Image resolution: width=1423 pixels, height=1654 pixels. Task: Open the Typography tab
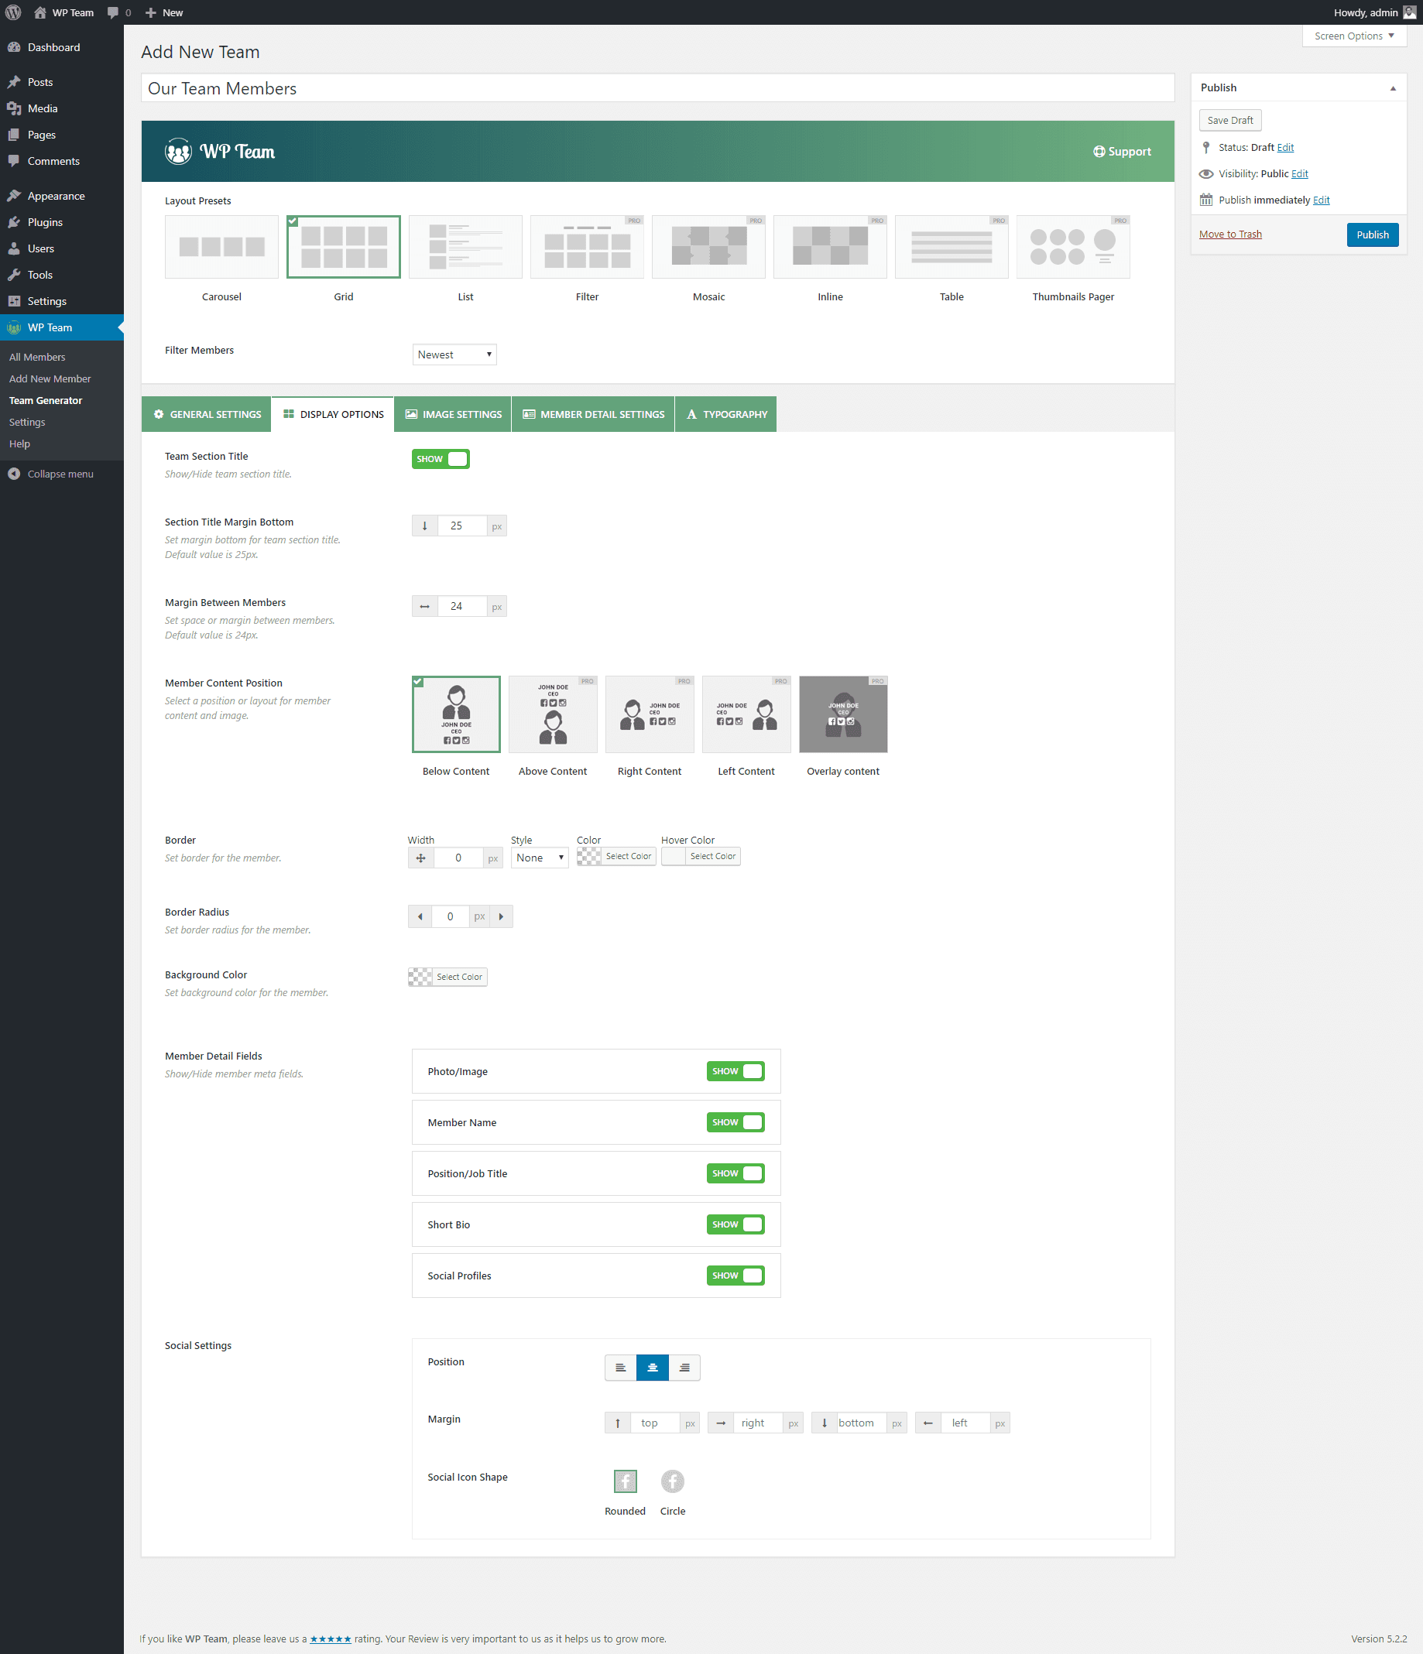coord(726,414)
